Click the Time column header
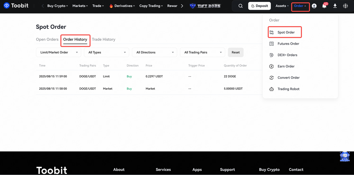Viewport: 354px width, 175px height. (42, 66)
